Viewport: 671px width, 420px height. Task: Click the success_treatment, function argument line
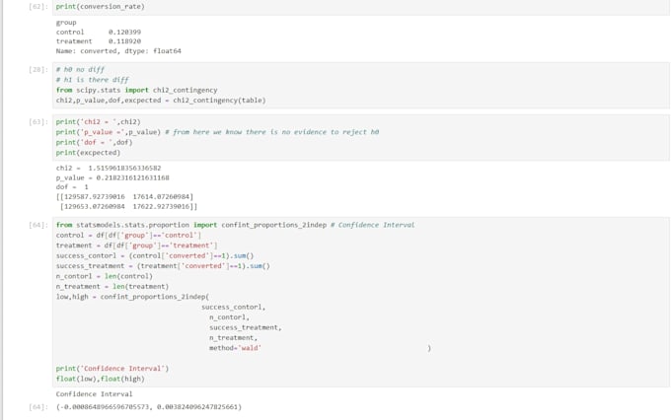246,327
